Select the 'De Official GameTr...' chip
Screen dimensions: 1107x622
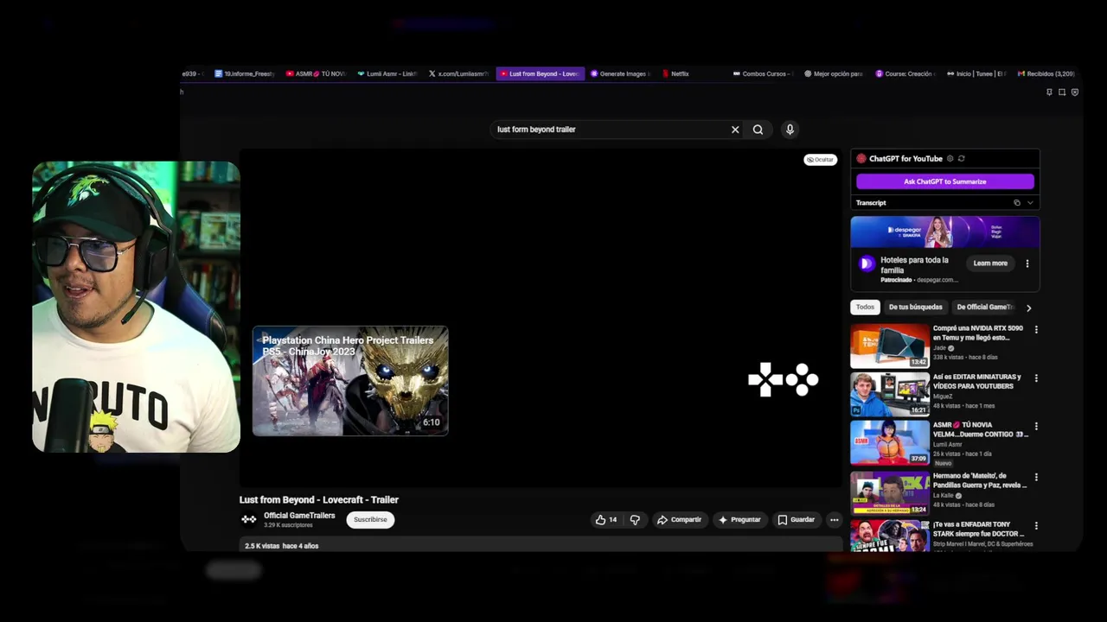tap(984, 308)
